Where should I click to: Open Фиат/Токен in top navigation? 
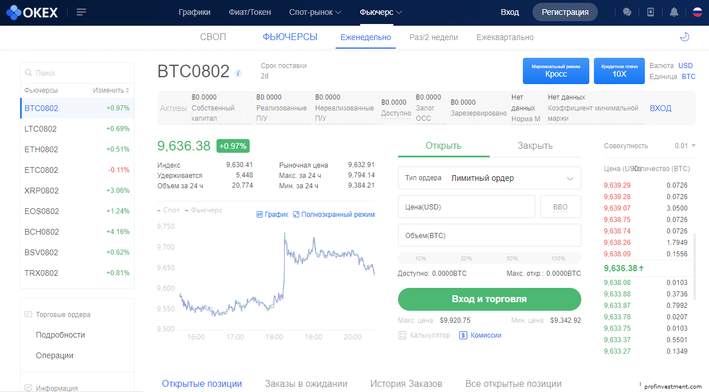pos(250,12)
